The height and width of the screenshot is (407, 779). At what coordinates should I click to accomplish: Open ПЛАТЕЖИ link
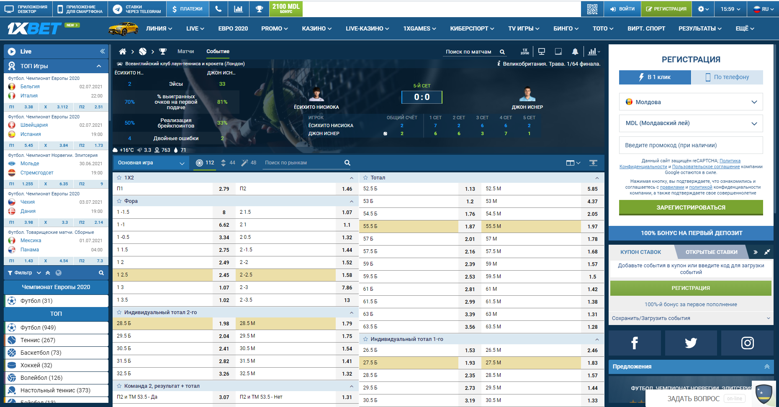(187, 9)
